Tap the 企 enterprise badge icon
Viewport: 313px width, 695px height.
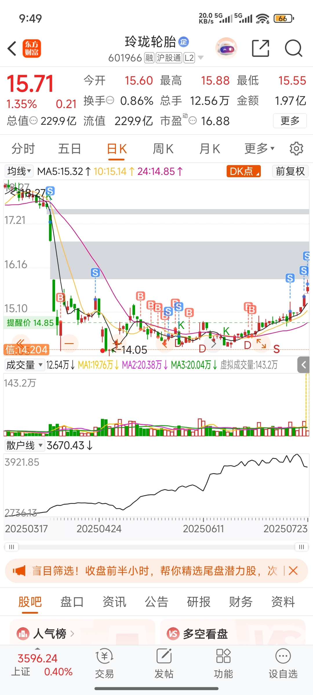click(183, 42)
